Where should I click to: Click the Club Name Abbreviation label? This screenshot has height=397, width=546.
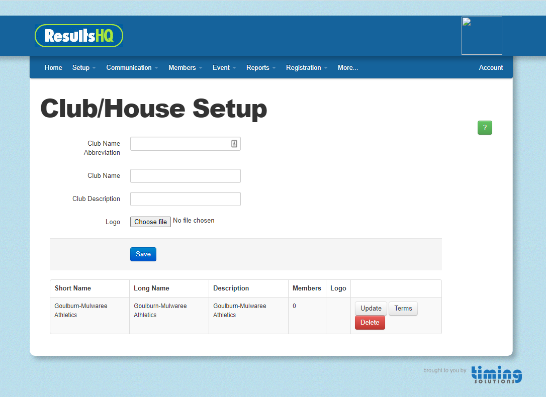(102, 148)
